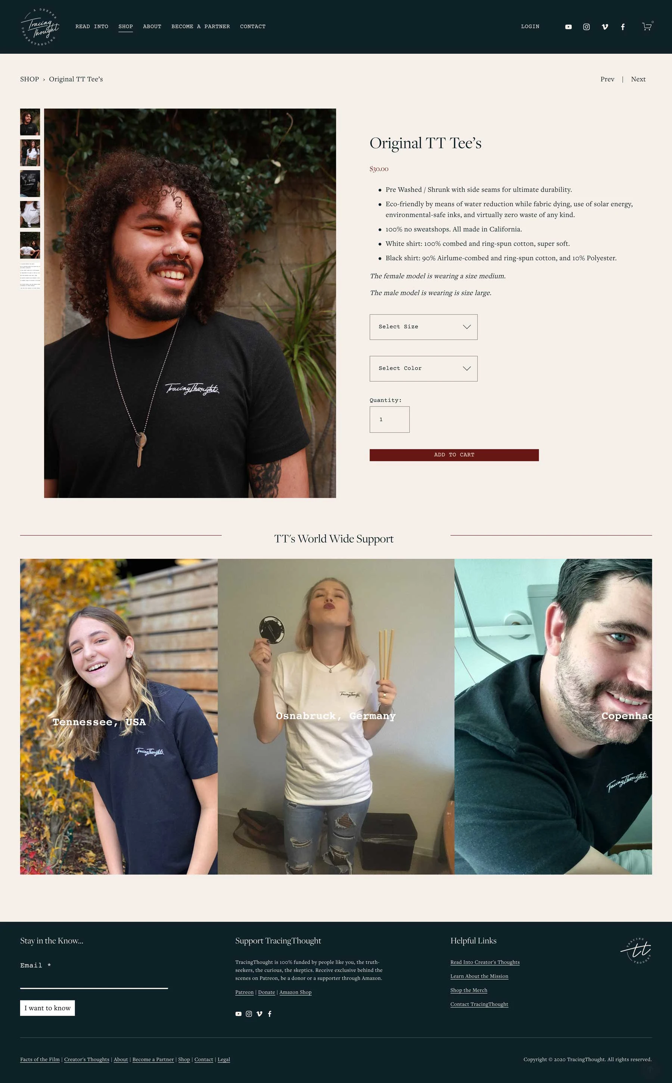Open the shopping cart icon
Viewport: 672px width, 1083px height.
pos(647,26)
